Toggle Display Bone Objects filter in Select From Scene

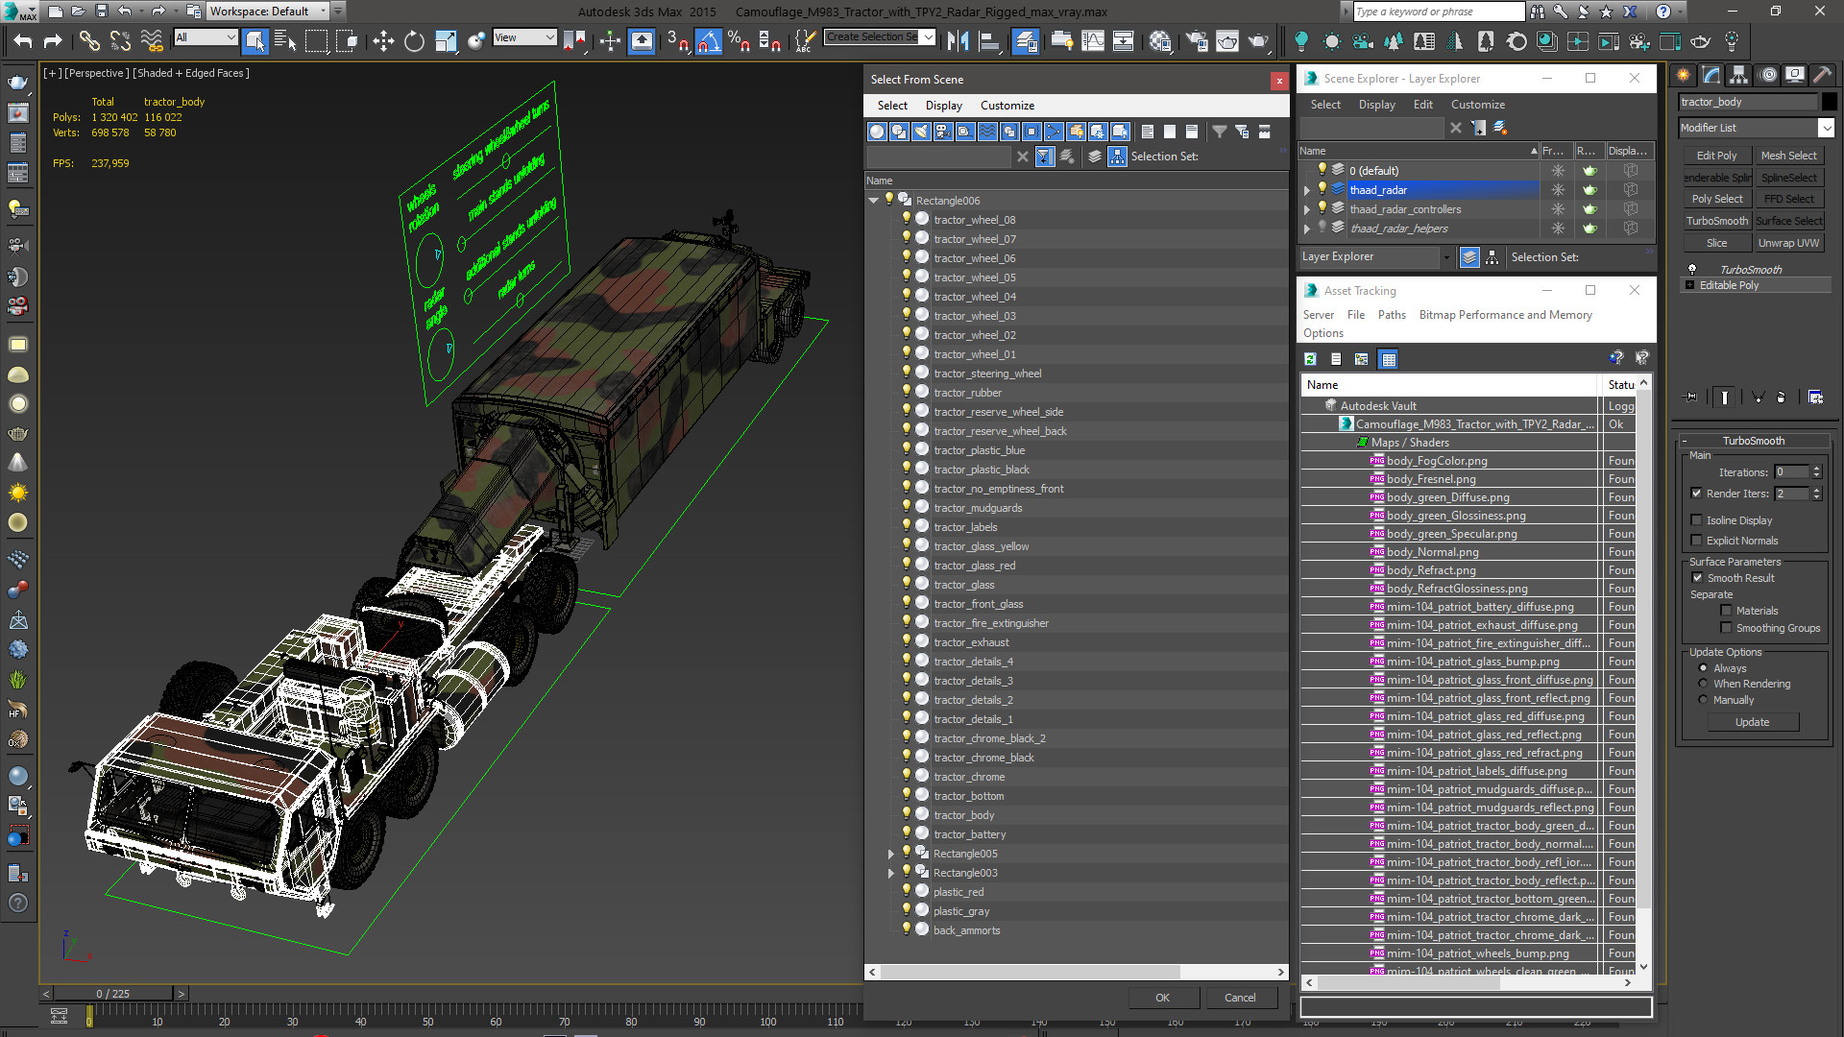click(1054, 132)
